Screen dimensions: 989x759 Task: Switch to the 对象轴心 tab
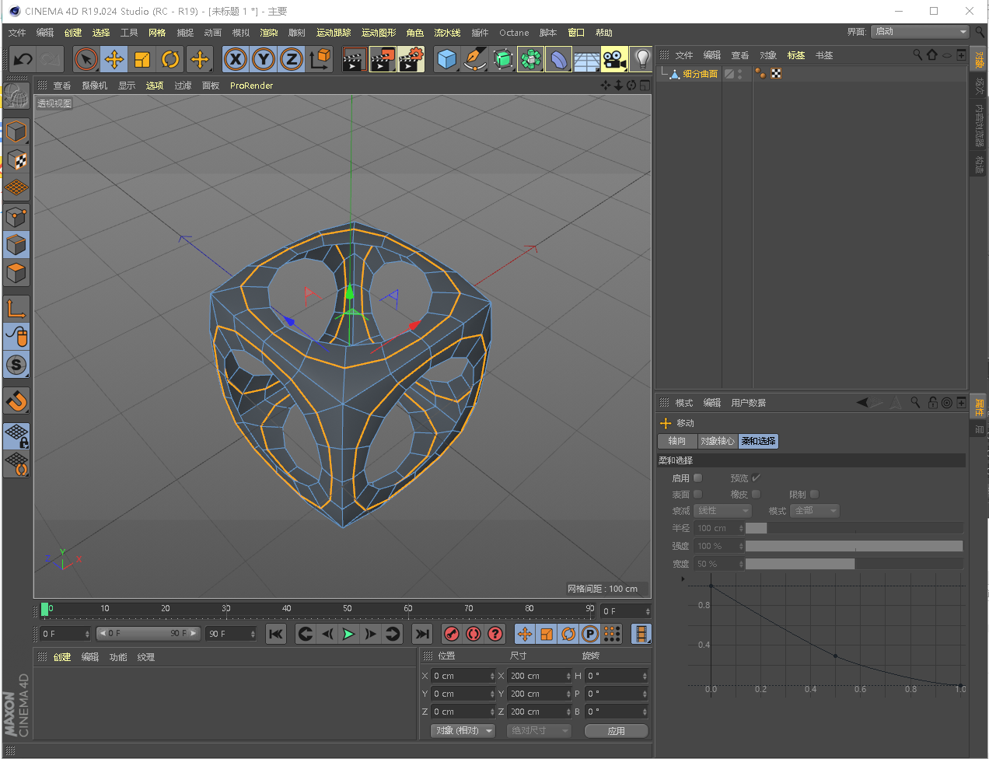point(717,441)
